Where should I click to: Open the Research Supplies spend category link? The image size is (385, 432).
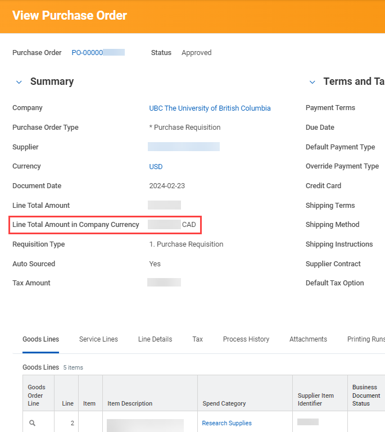tap(227, 423)
